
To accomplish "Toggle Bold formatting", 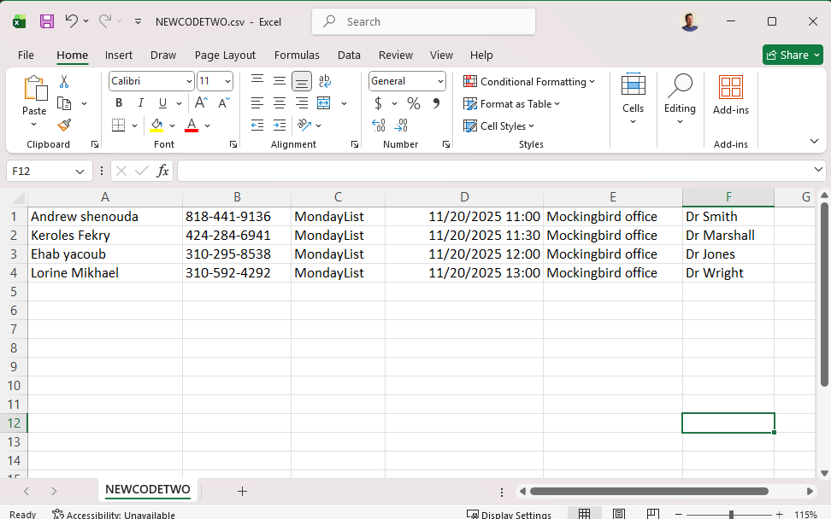I will point(119,103).
